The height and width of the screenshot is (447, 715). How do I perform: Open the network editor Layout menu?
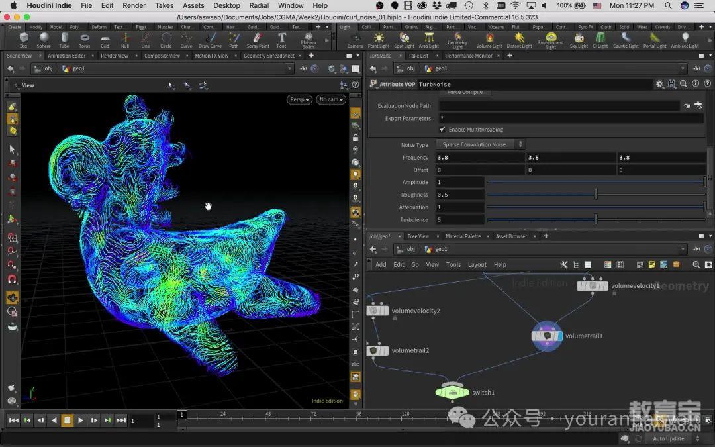coord(477,264)
